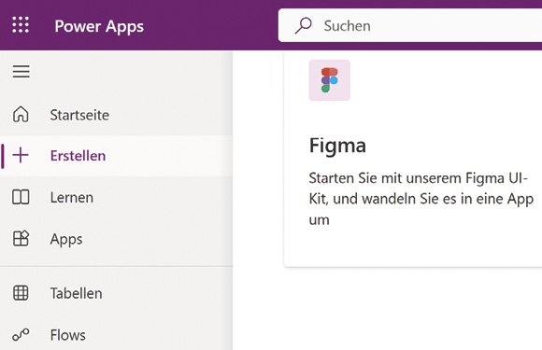Focus the Suchen search field

(410, 25)
